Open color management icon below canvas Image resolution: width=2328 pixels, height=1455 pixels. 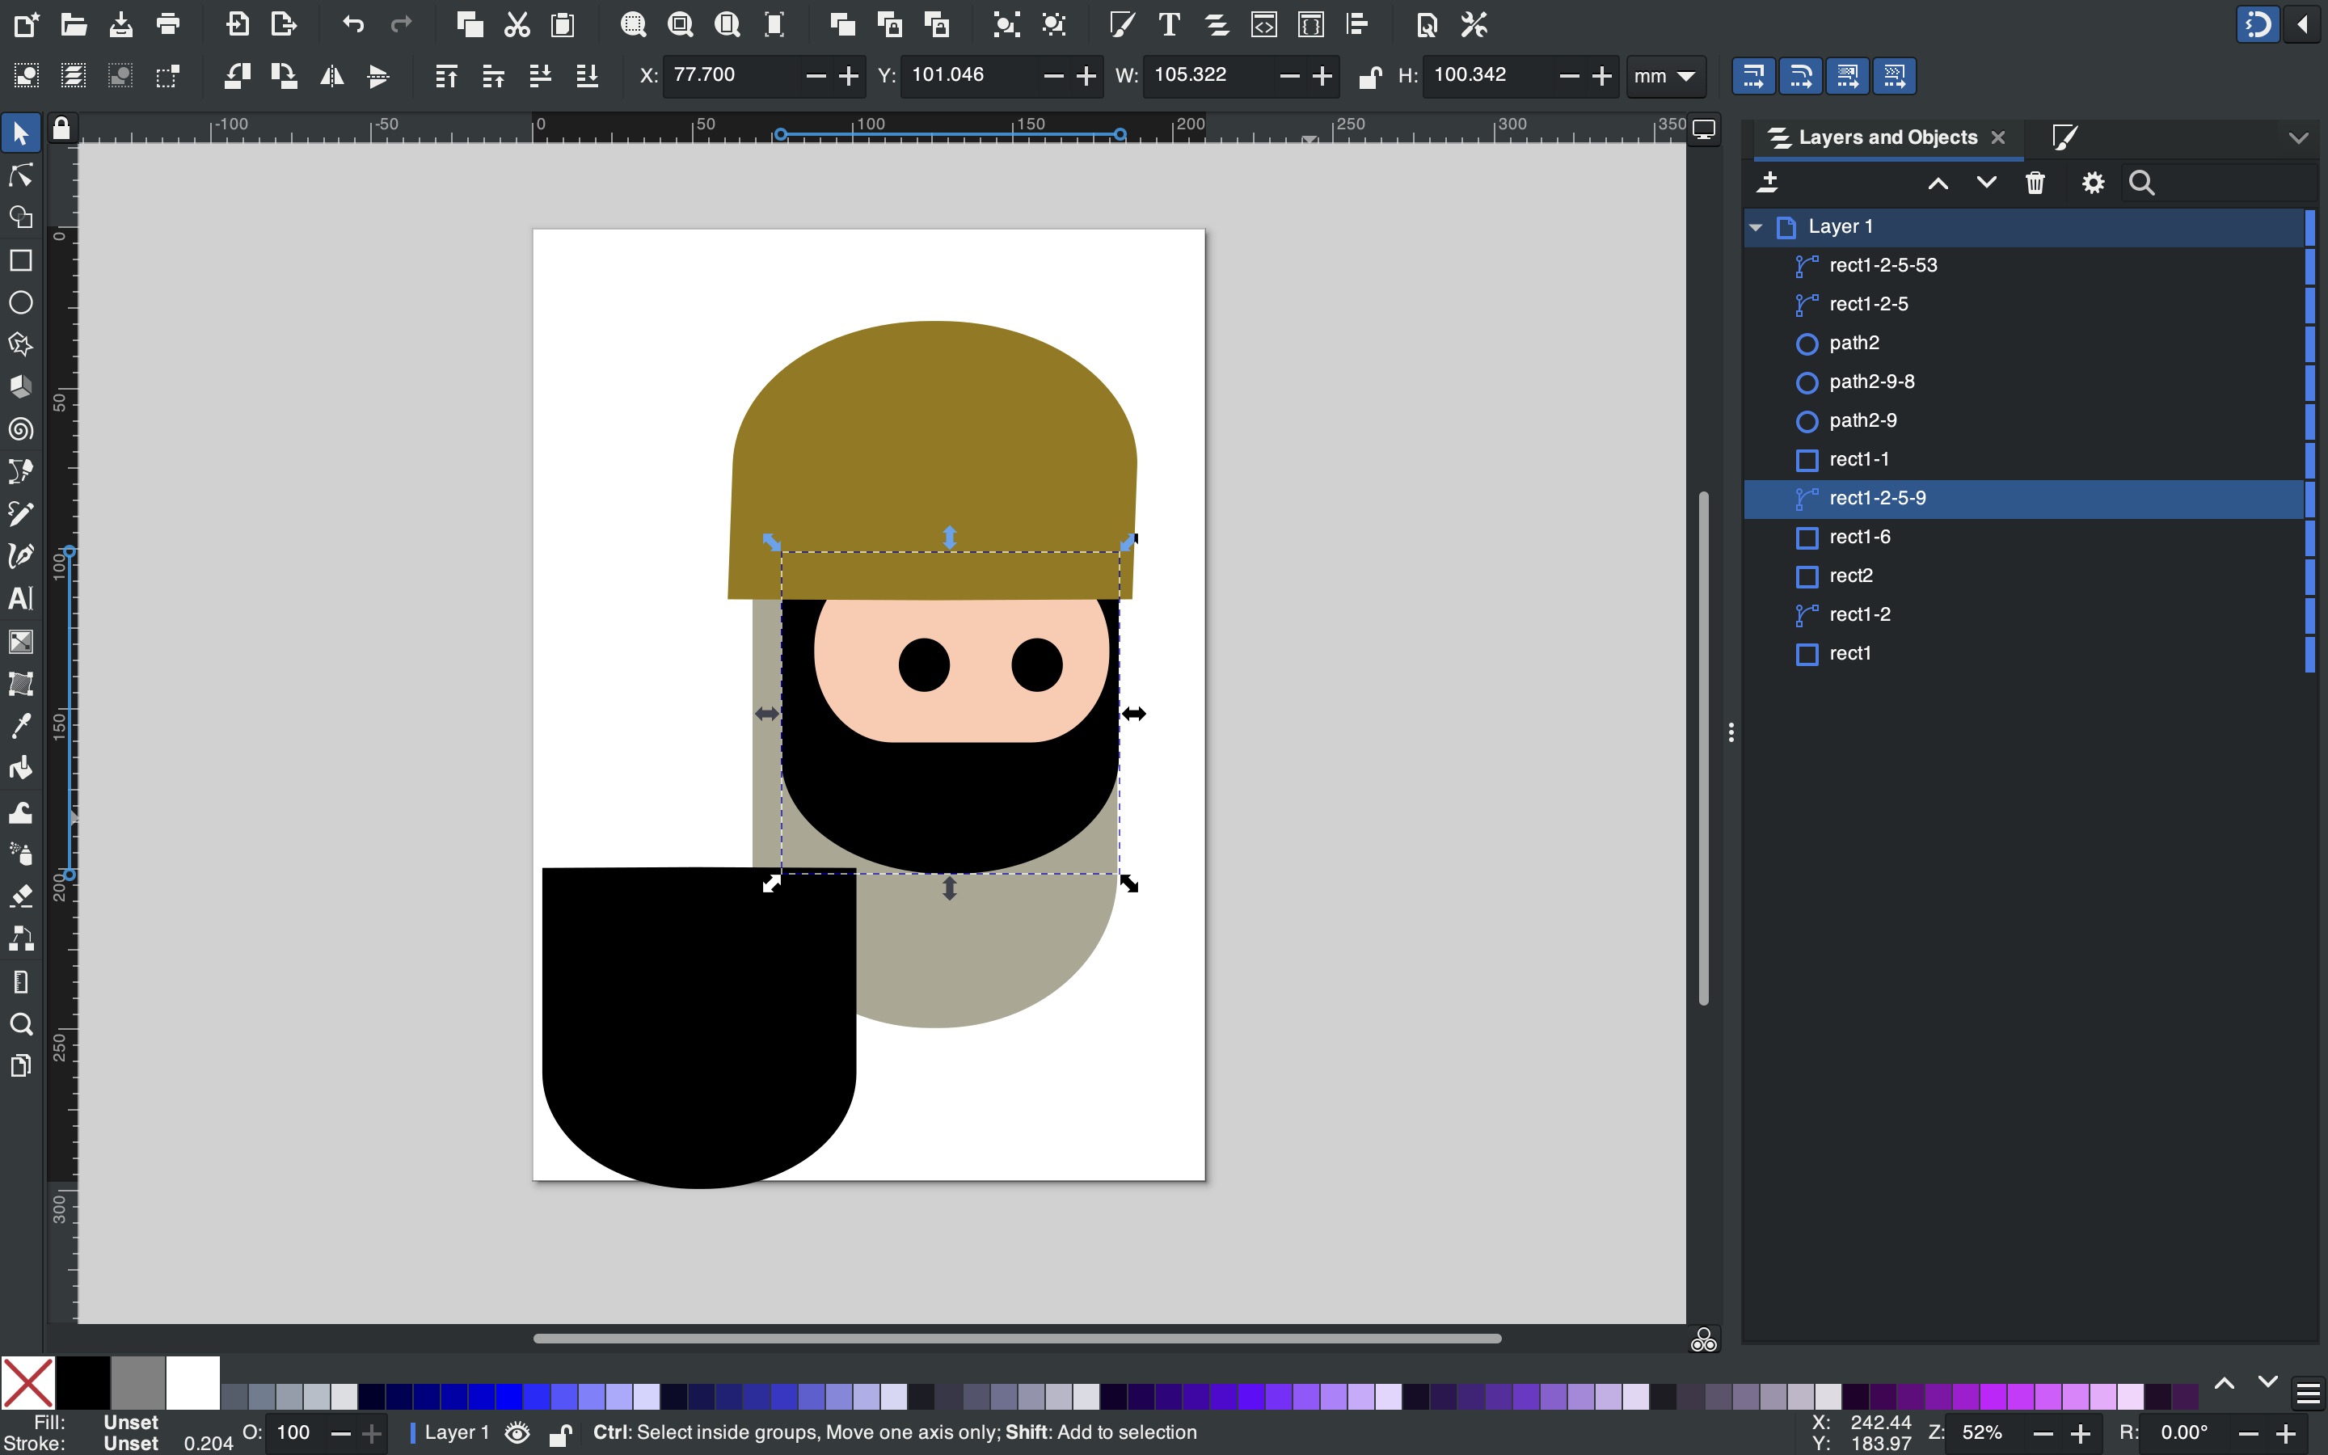pyautogui.click(x=1704, y=1339)
